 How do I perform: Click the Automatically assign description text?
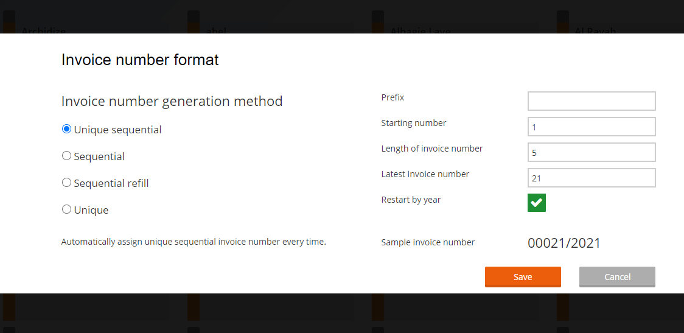point(194,242)
